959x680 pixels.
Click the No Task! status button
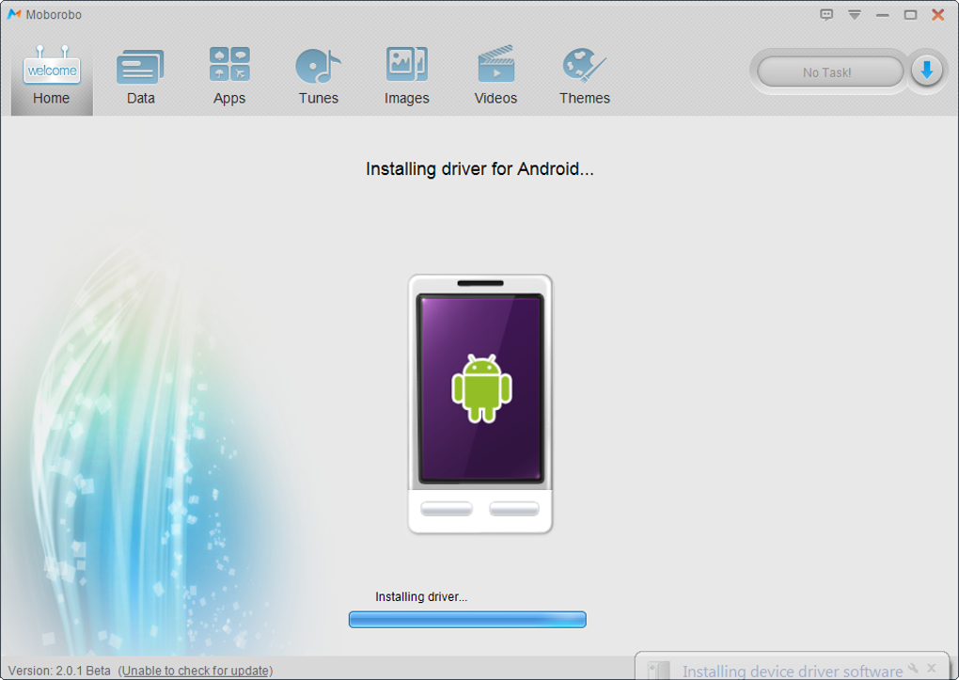pos(830,72)
